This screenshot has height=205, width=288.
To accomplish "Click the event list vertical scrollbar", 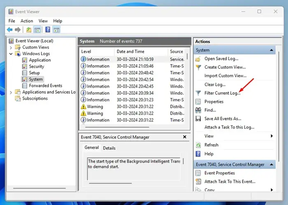I will (187, 56).
